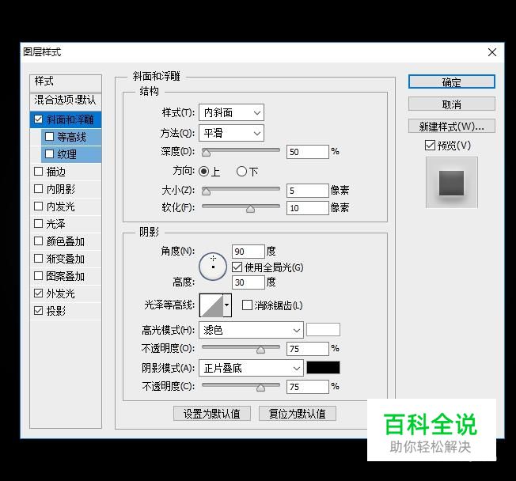The height and width of the screenshot is (481, 516).
Task: Click the 软化 slider handle
Action: [x=250, y=209]
